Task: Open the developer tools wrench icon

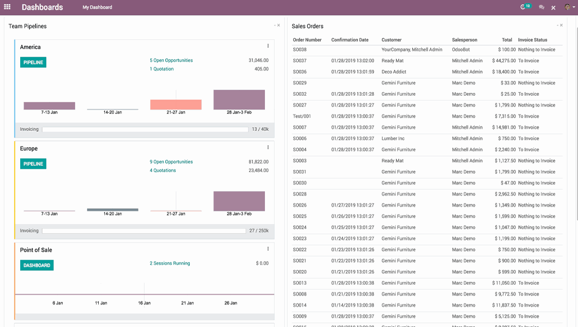Action: [x=553, y=7]
